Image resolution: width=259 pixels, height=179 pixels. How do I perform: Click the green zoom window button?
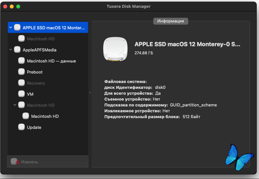[18, 7]
